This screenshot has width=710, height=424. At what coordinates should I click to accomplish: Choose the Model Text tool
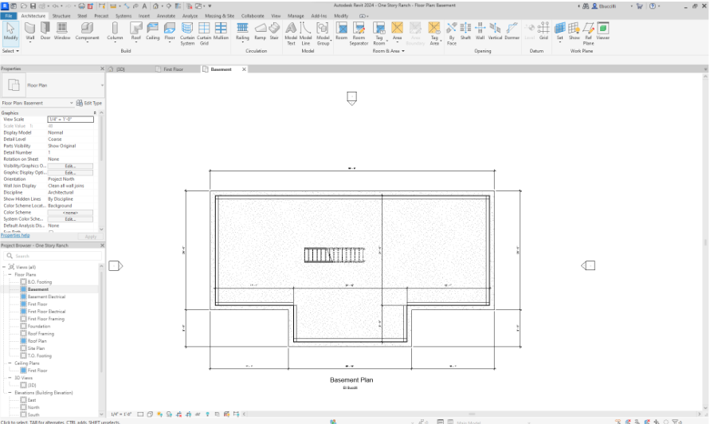click(x=291, y=33)
